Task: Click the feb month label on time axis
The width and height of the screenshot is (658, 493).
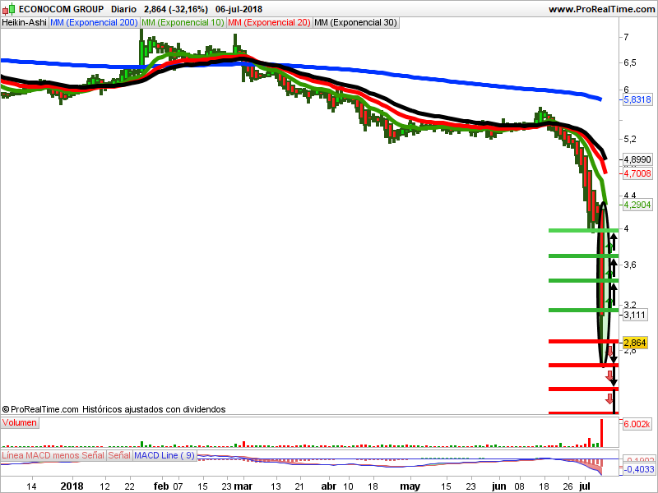Action: tap(161, 486)
